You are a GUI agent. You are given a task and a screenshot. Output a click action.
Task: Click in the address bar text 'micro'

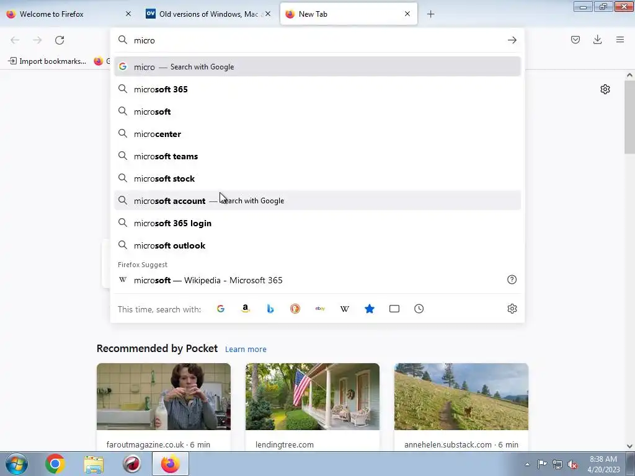(144, 40)
